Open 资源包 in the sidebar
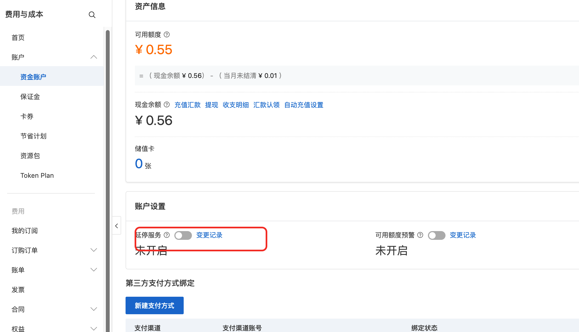Image resolution: width=579 pixels, height=332 pixels. pyautogui.click(x=30, y=156)
